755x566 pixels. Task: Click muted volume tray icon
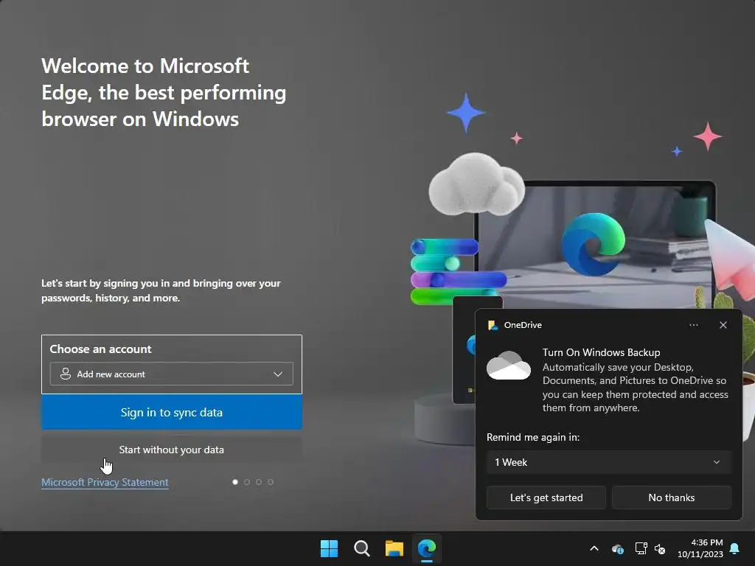coord(660,548)
